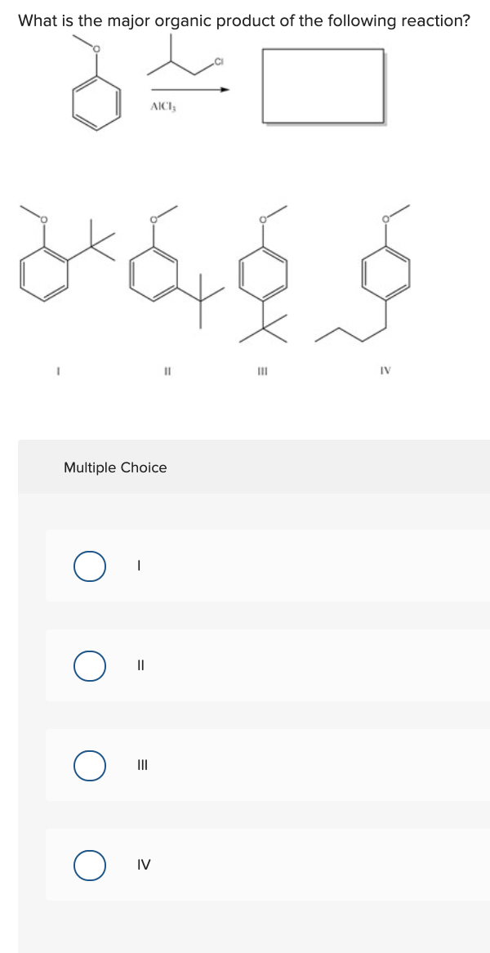Select radio button for answer I
This screenshot has width=490, height=953.
tap(90, 564)
